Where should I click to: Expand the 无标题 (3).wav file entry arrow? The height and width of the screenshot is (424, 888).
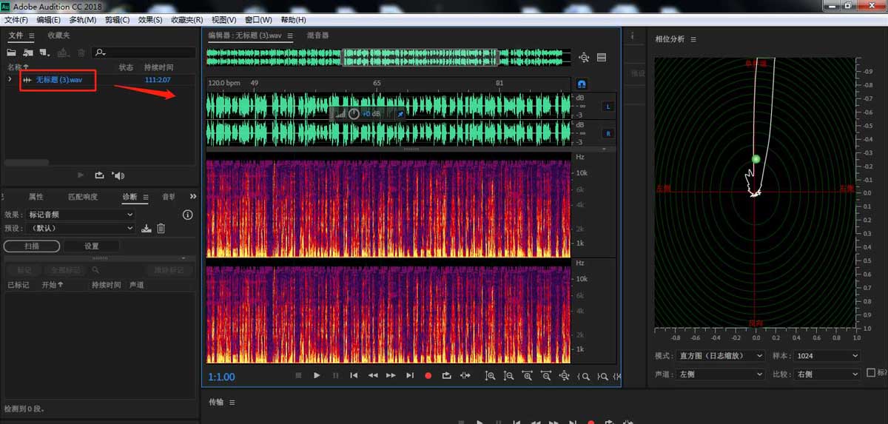click(x=10, y=79)
